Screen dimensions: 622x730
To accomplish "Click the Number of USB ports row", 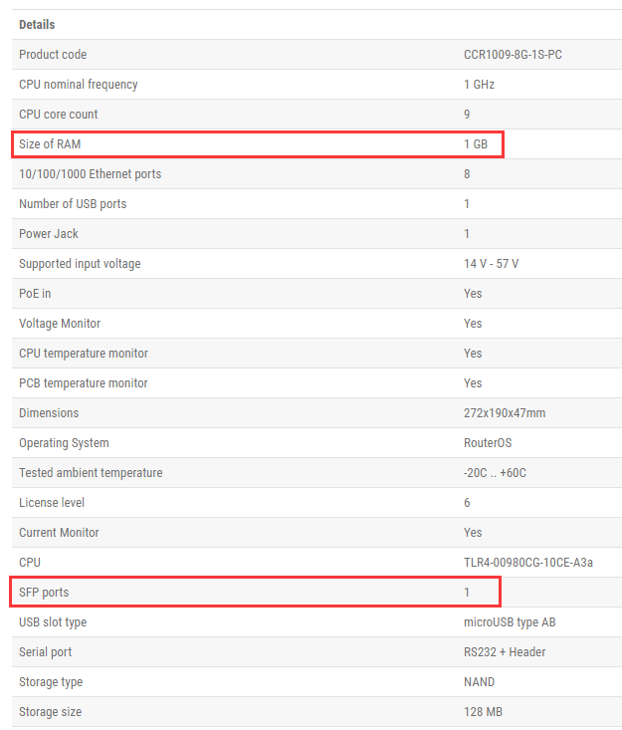I will pos(316,204).
